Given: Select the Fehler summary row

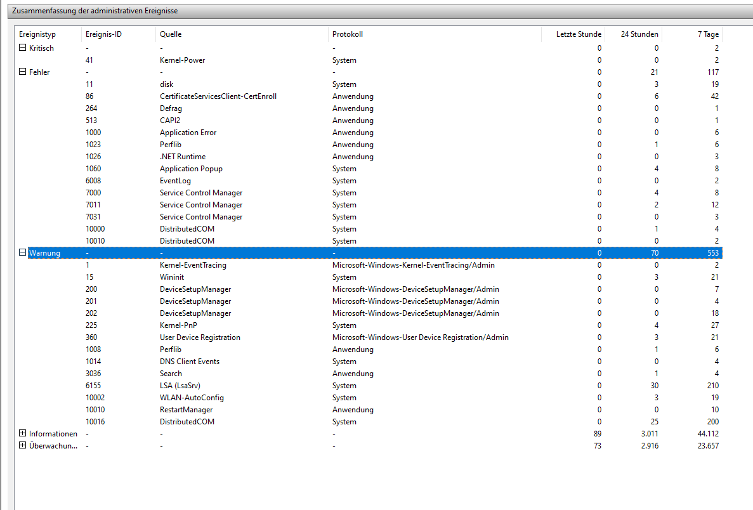Looking at the screenshot, I should tap(369, 72).
